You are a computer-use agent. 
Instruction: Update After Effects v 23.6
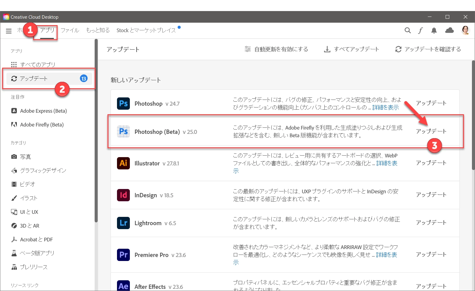431,286
